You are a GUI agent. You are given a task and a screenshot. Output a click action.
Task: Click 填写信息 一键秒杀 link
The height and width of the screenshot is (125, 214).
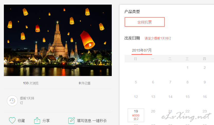[x=92, y=121]
